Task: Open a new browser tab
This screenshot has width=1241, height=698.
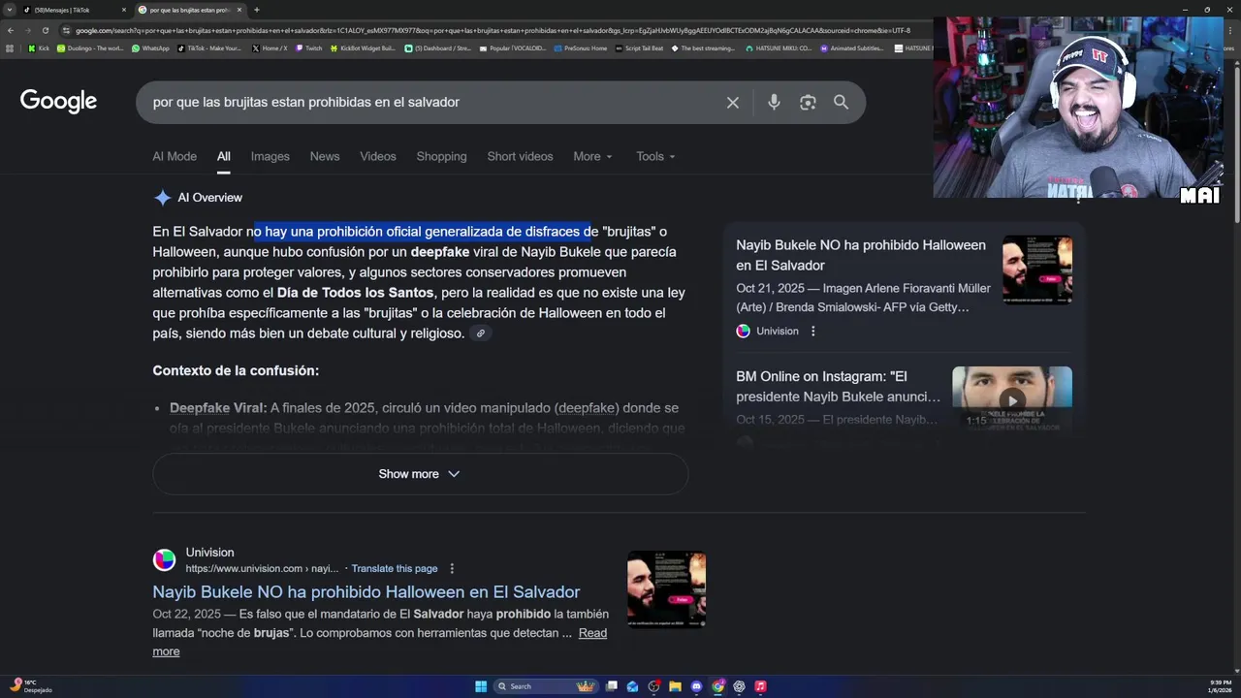Action: pos(256,10)
